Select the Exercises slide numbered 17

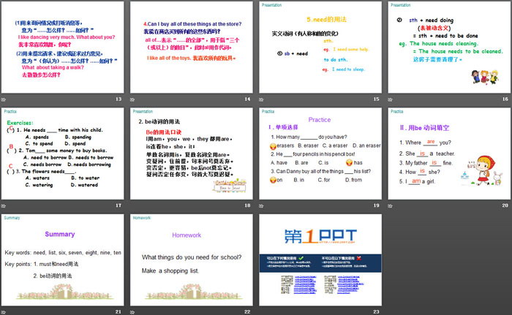pos(64,154)
